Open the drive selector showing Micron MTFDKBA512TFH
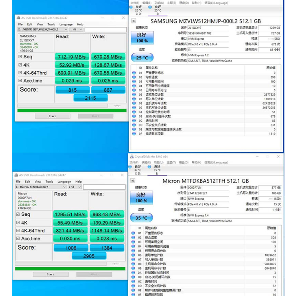The height and width of the screenshot is (296, 296). pyautogui.click(x=41, y=187)
